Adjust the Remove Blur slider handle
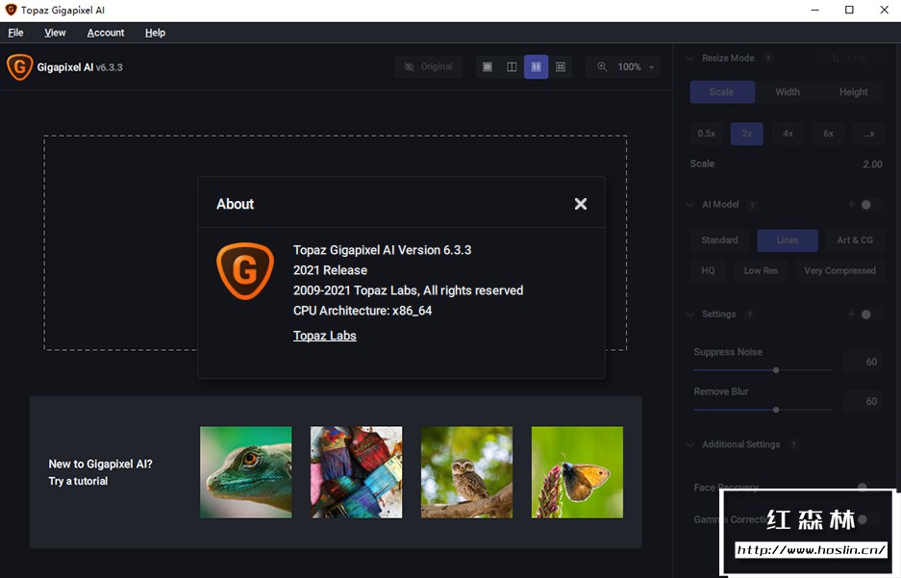 click(776, 410)
